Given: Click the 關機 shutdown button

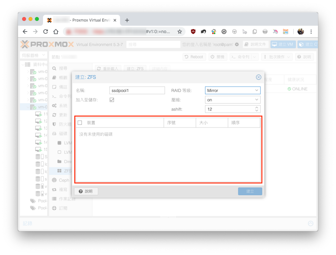Looking at the screenshot, I should 218,57.
